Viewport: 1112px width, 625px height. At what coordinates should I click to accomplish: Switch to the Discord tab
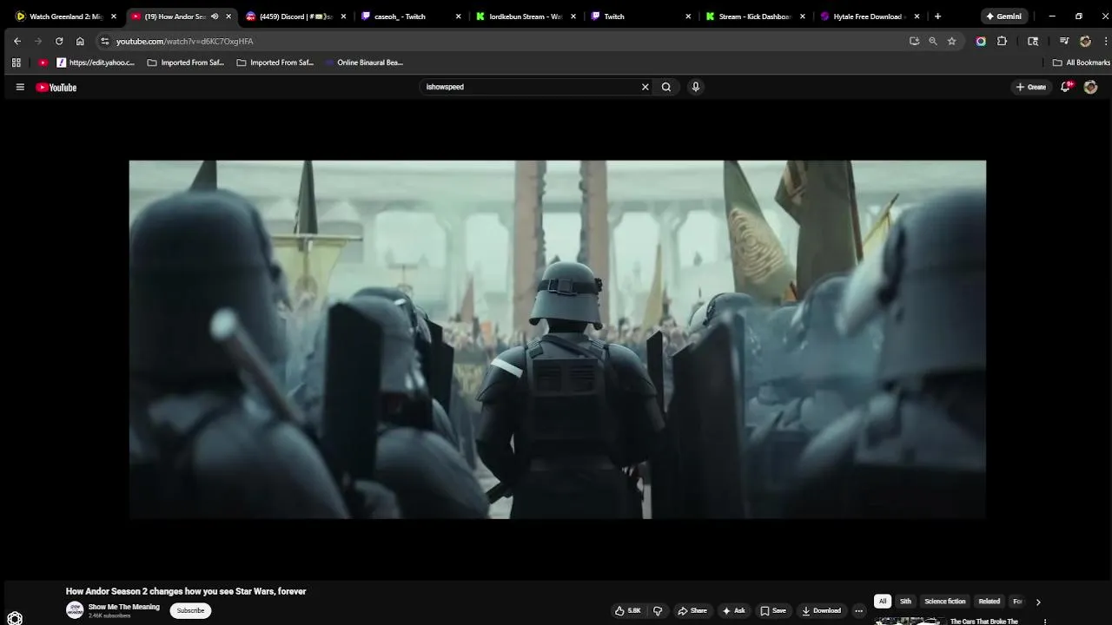tap(295, 16)
